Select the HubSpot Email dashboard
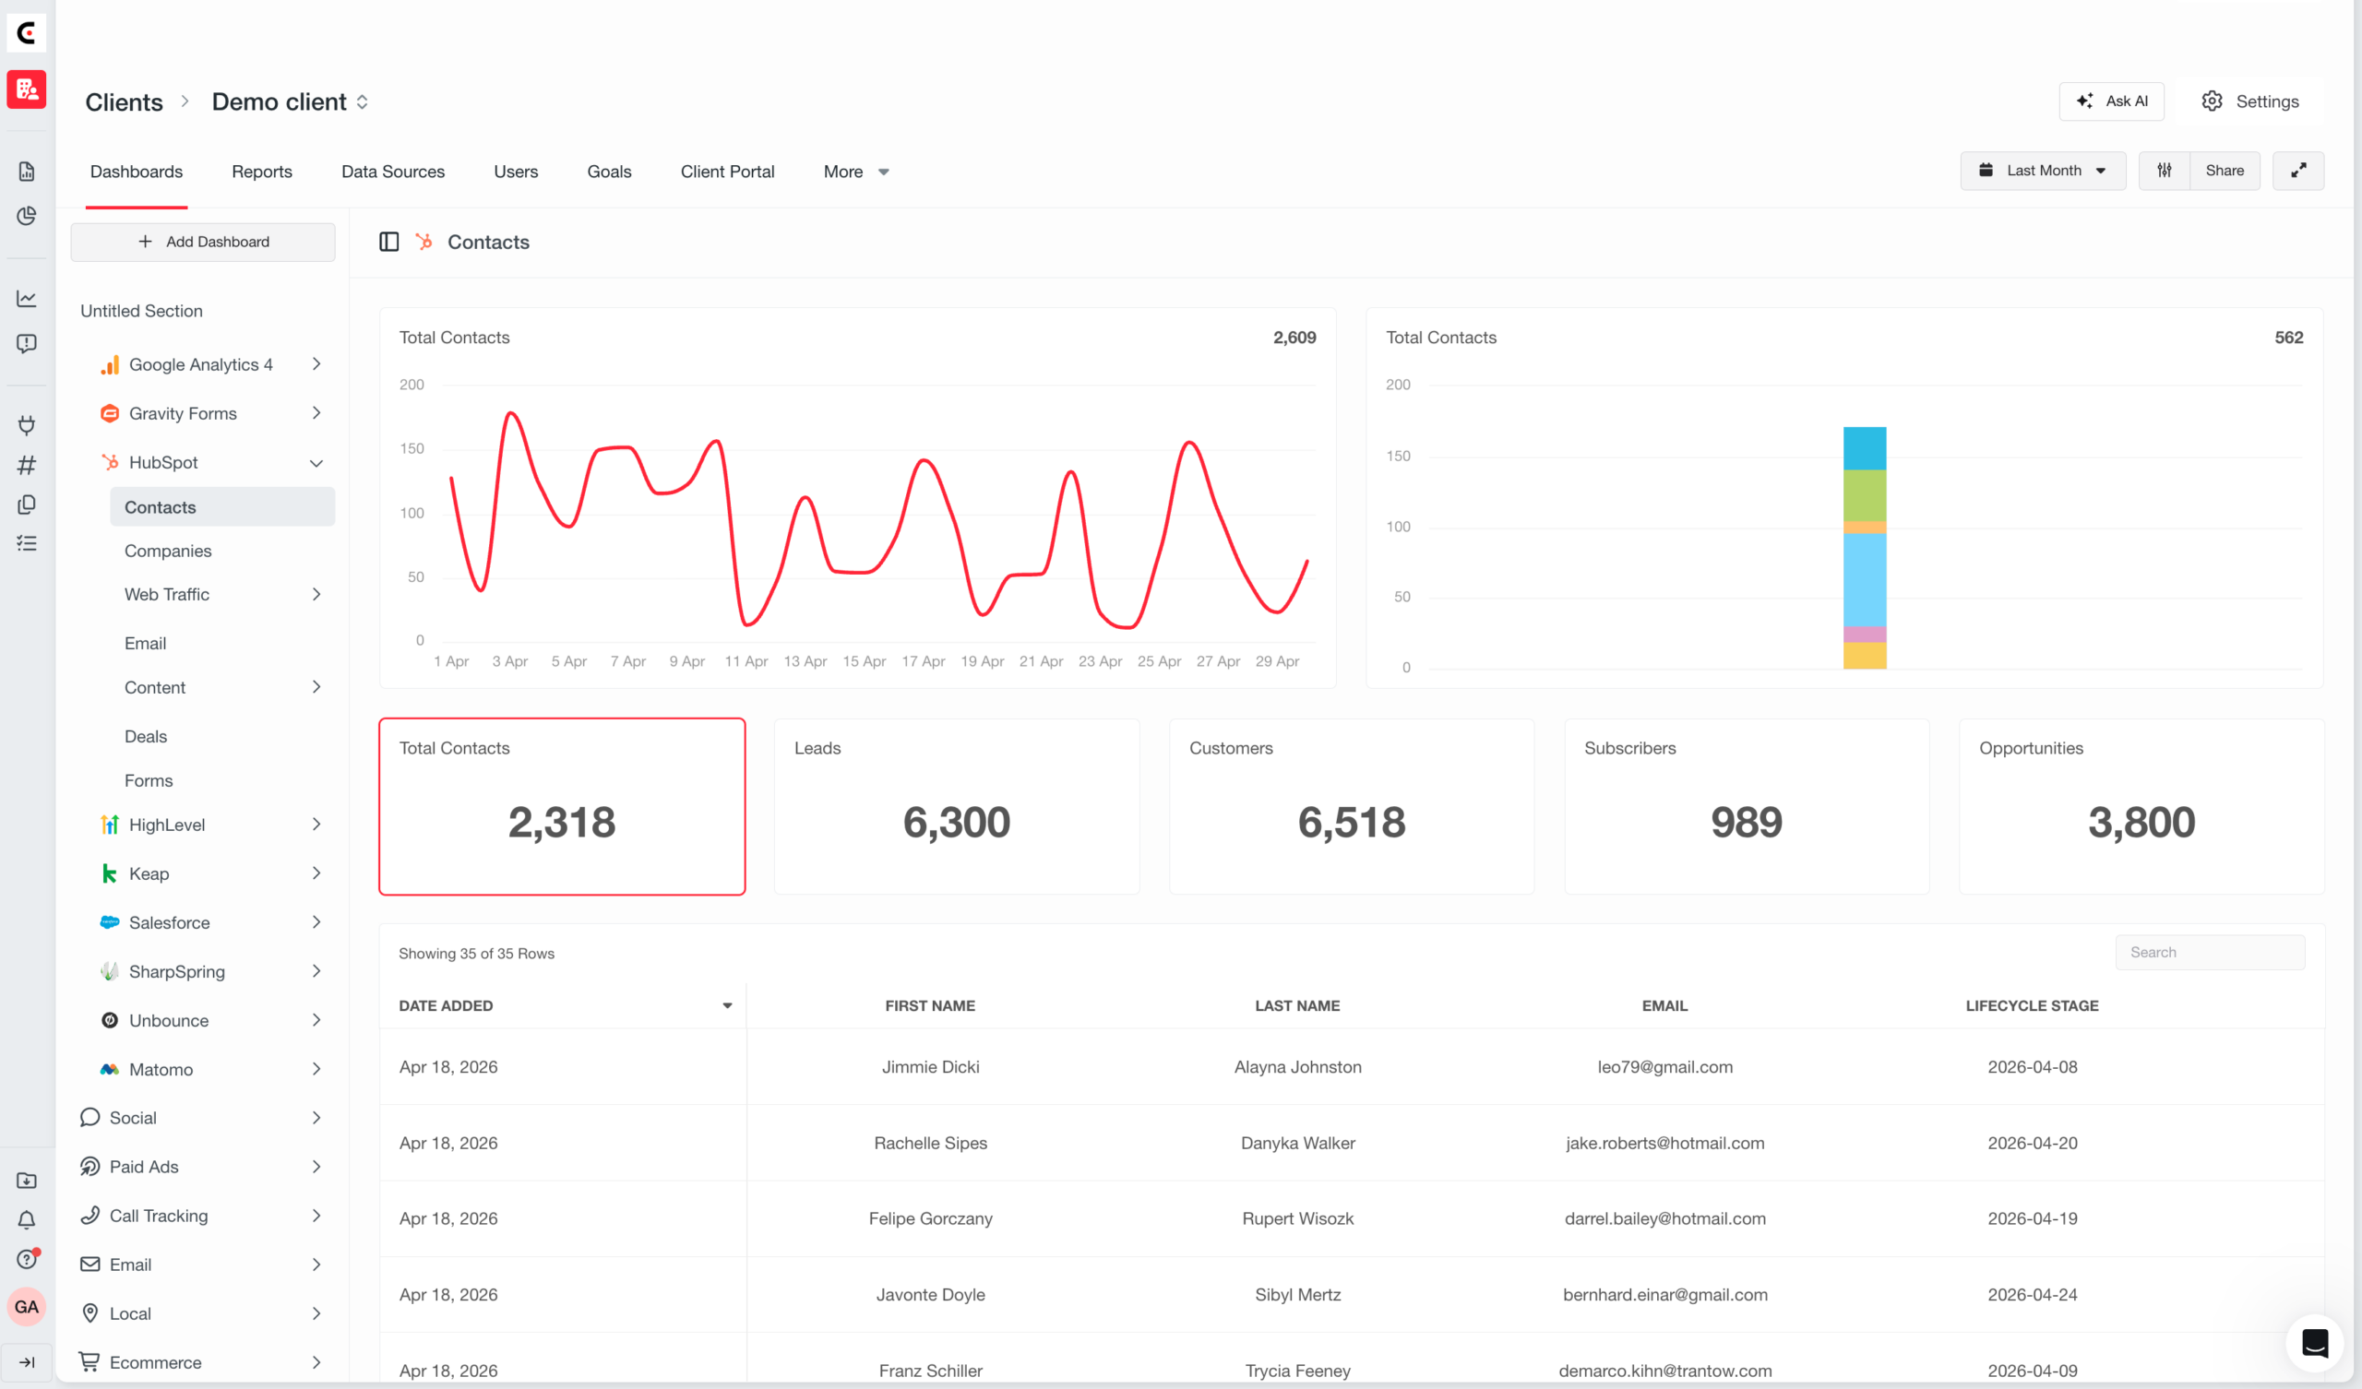Viewport: 2362px width, 1389px height. tap(145, 643)
